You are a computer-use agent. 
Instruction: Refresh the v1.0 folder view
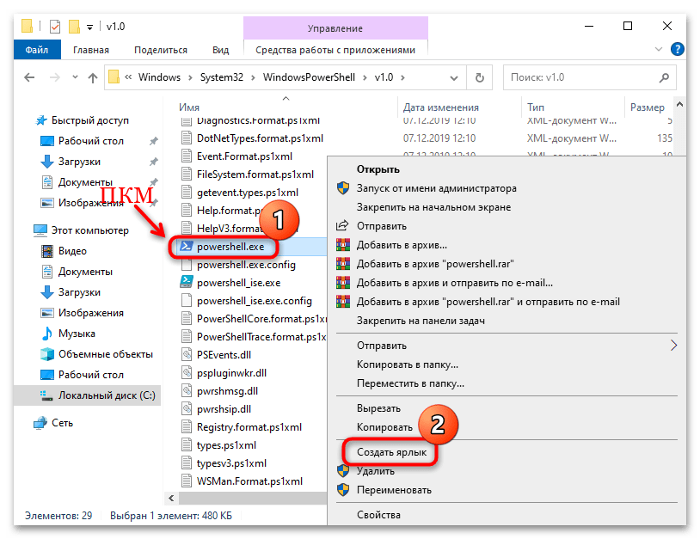point(479,77)
